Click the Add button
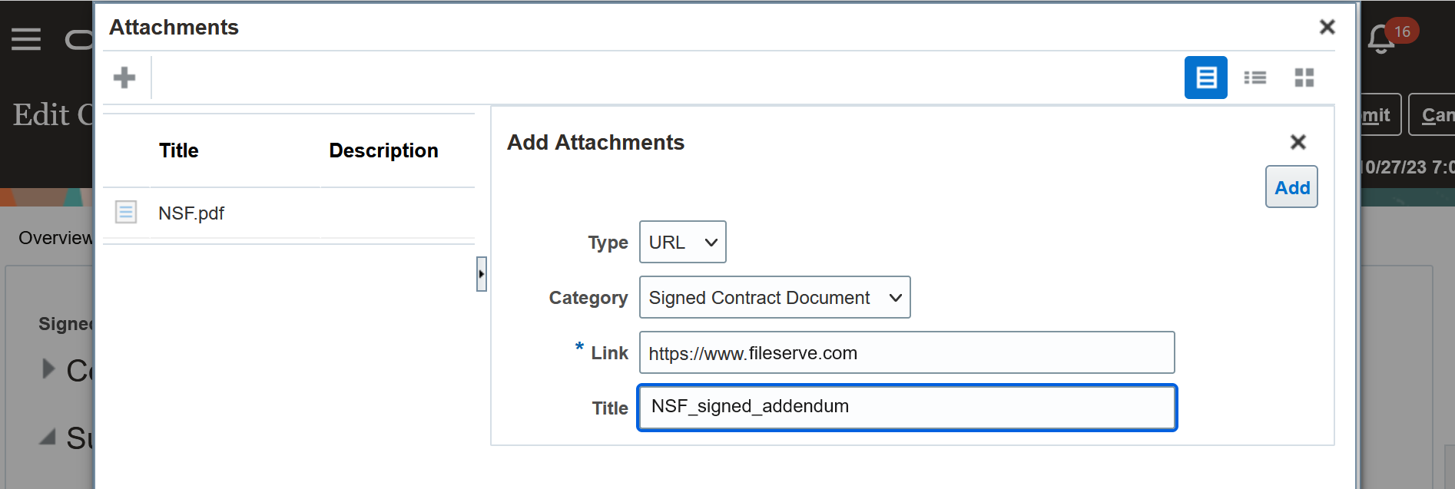 [1292, 187]
